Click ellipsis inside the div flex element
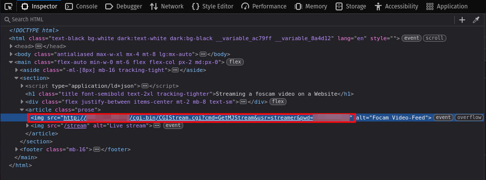This screenshot has width=486, height=180. click(243, 102)
